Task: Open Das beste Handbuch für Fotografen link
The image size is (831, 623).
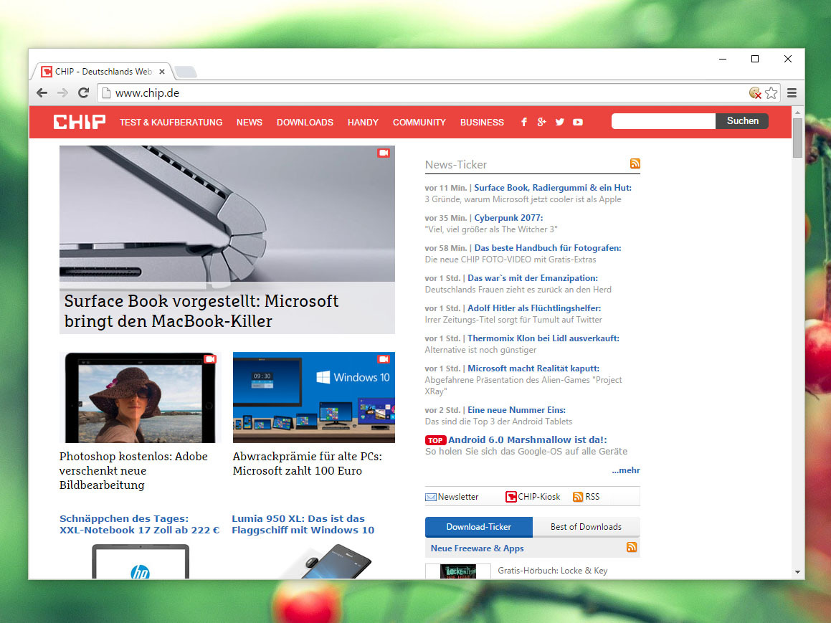Action: click(548, 248)
